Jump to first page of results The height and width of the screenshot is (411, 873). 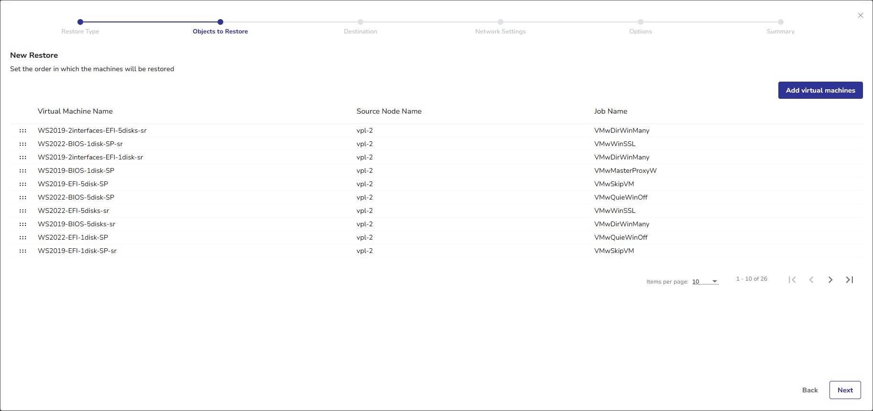tap(792, 280)
